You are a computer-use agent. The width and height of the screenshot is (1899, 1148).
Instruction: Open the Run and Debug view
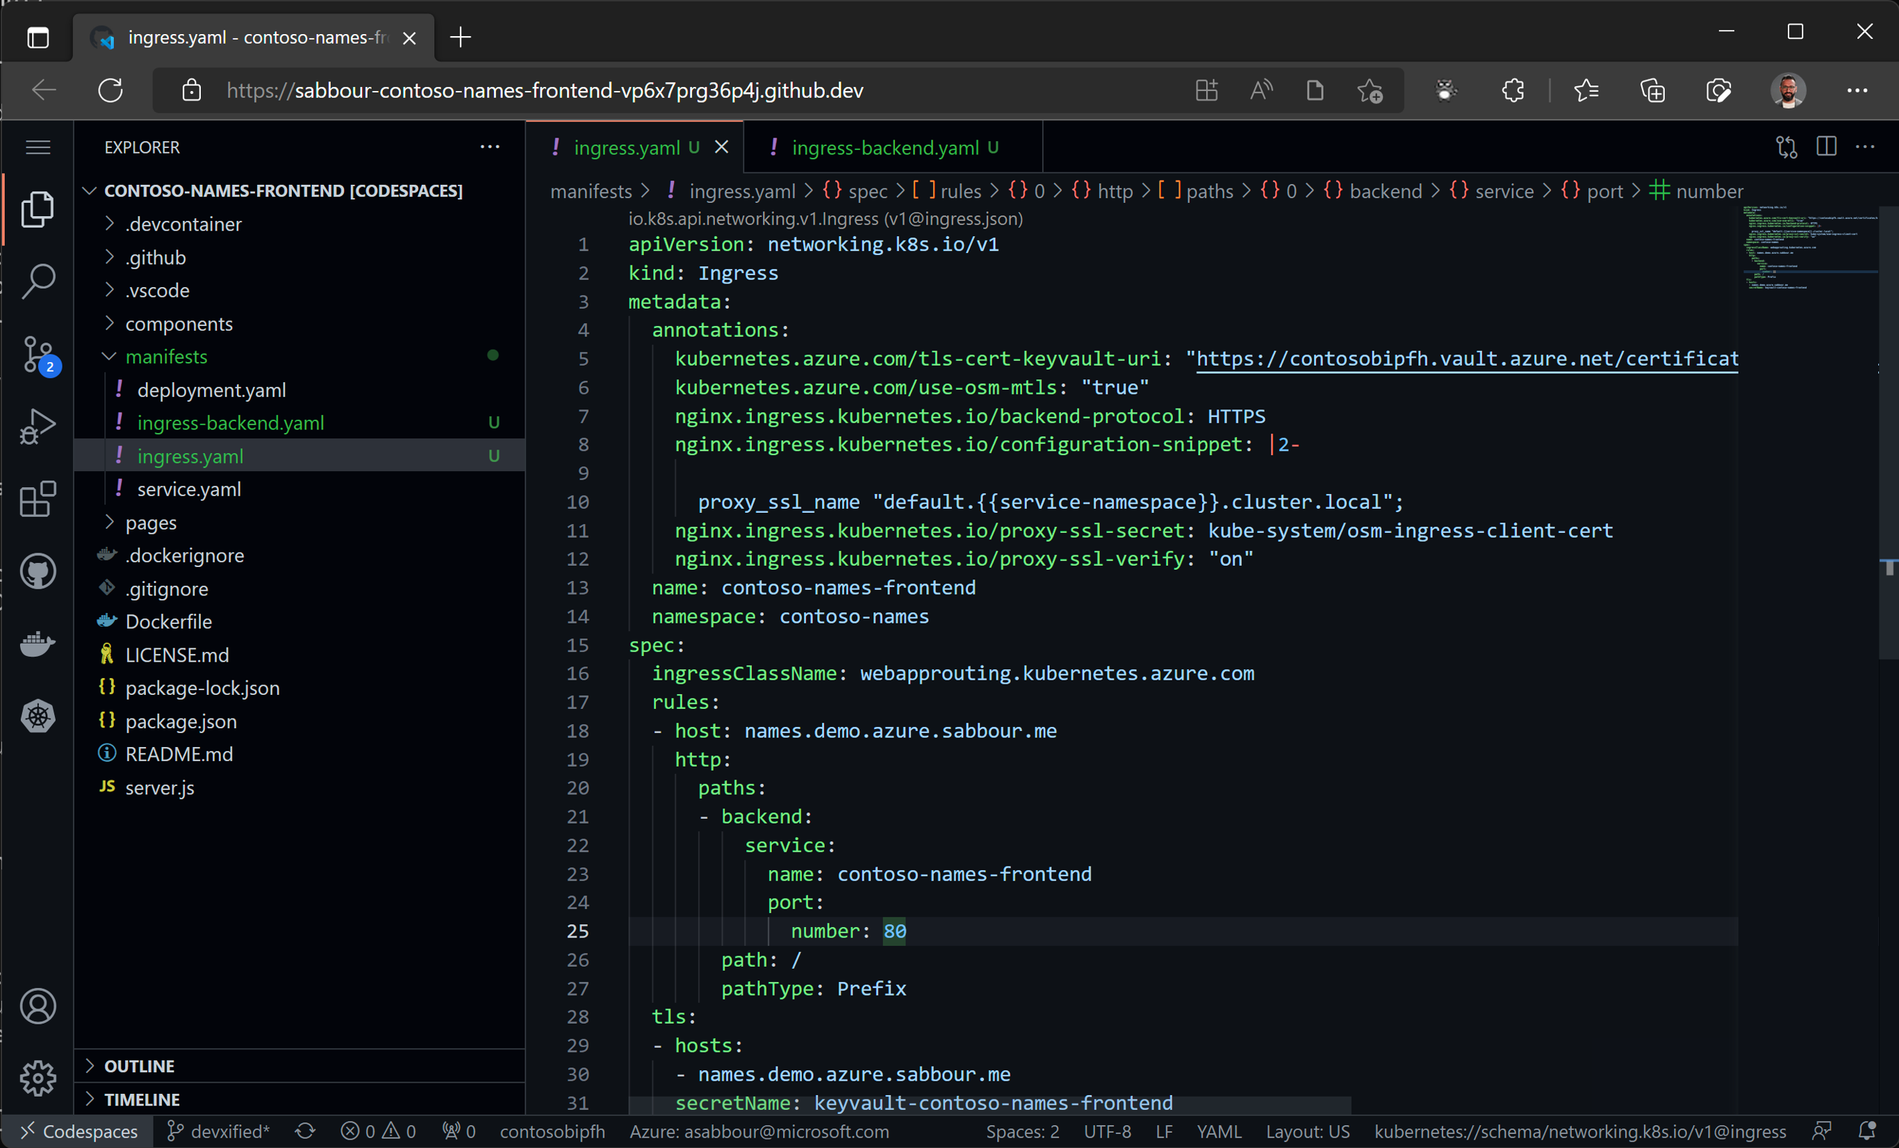(x=38, y=427)
